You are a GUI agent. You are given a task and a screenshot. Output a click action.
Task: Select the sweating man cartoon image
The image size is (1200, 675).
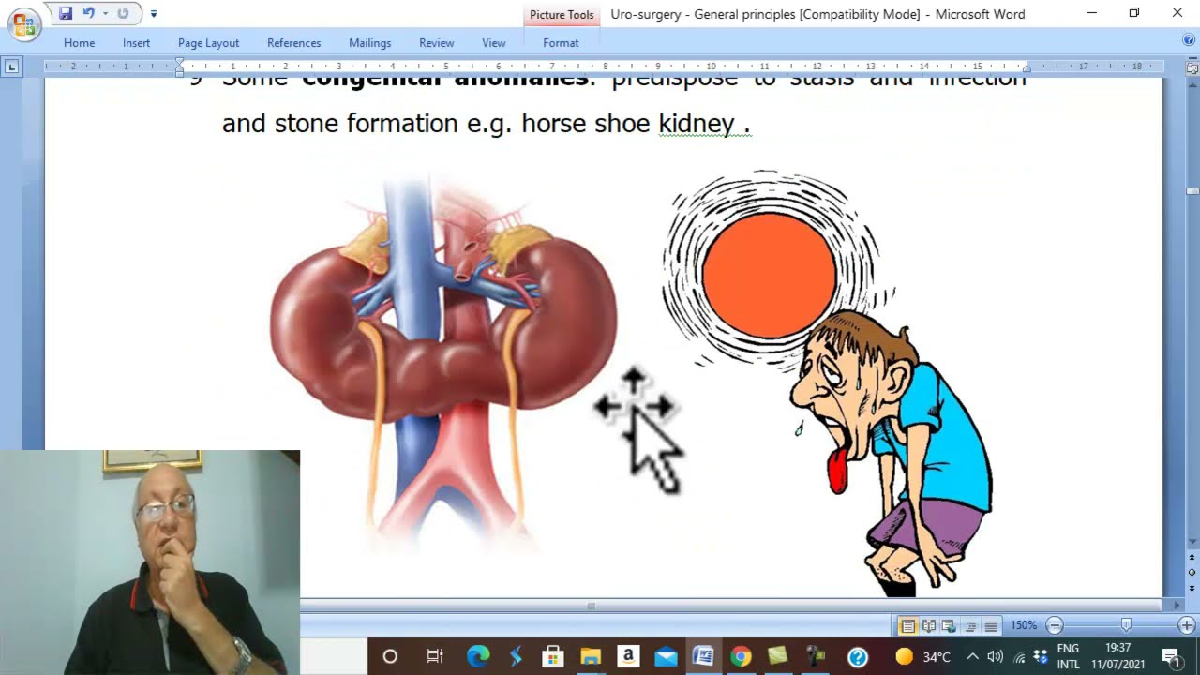(x=829, y=382)
